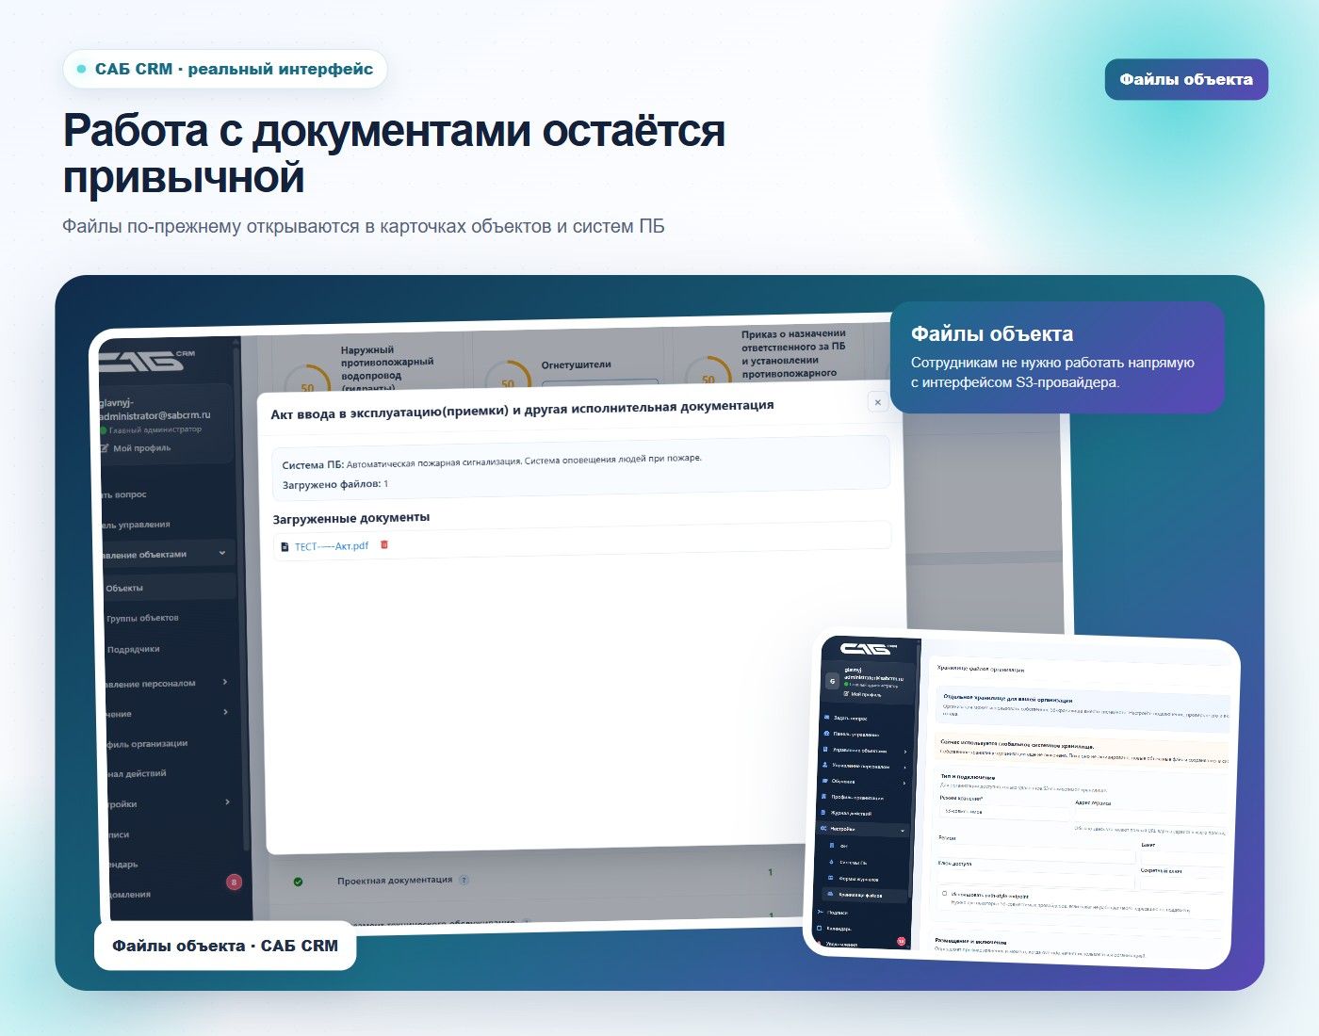Click the САБ CRM logo in the large sidebar
This screenshot has width=1319, height=1036.
click(x=148, y=360)
